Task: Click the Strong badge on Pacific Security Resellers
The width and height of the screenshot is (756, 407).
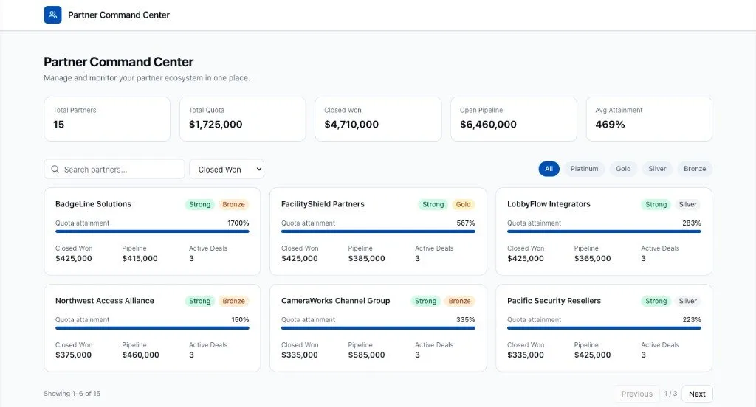Action: (x=656, y=301)
